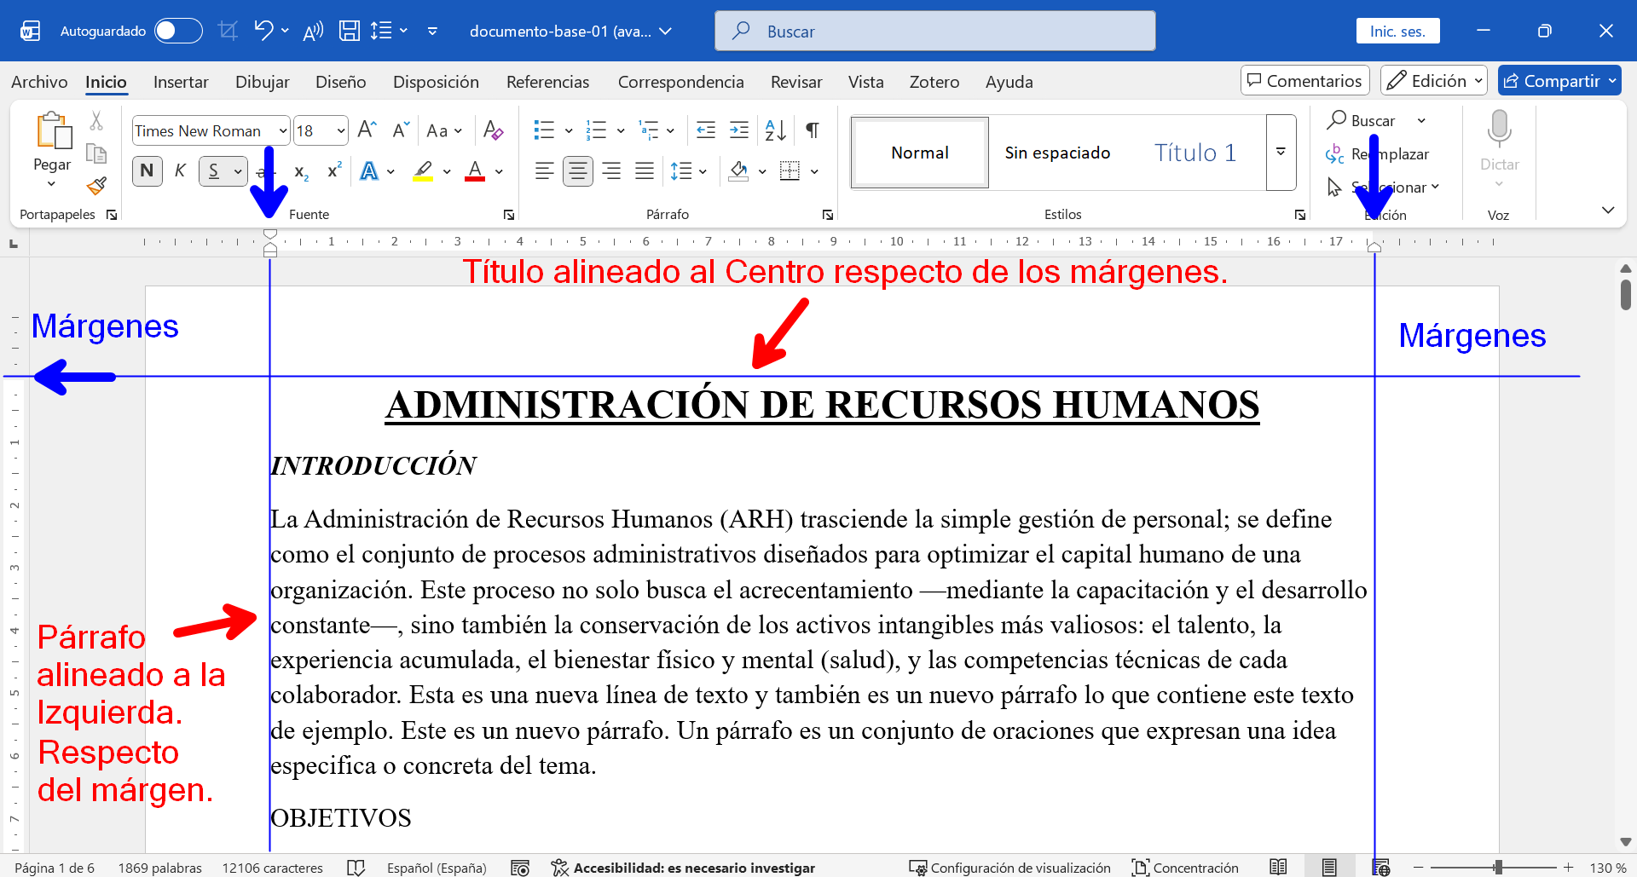Click the 1869 palabras word count
The width and height of the screenshot is (1637, 877).
pos(159,867)
